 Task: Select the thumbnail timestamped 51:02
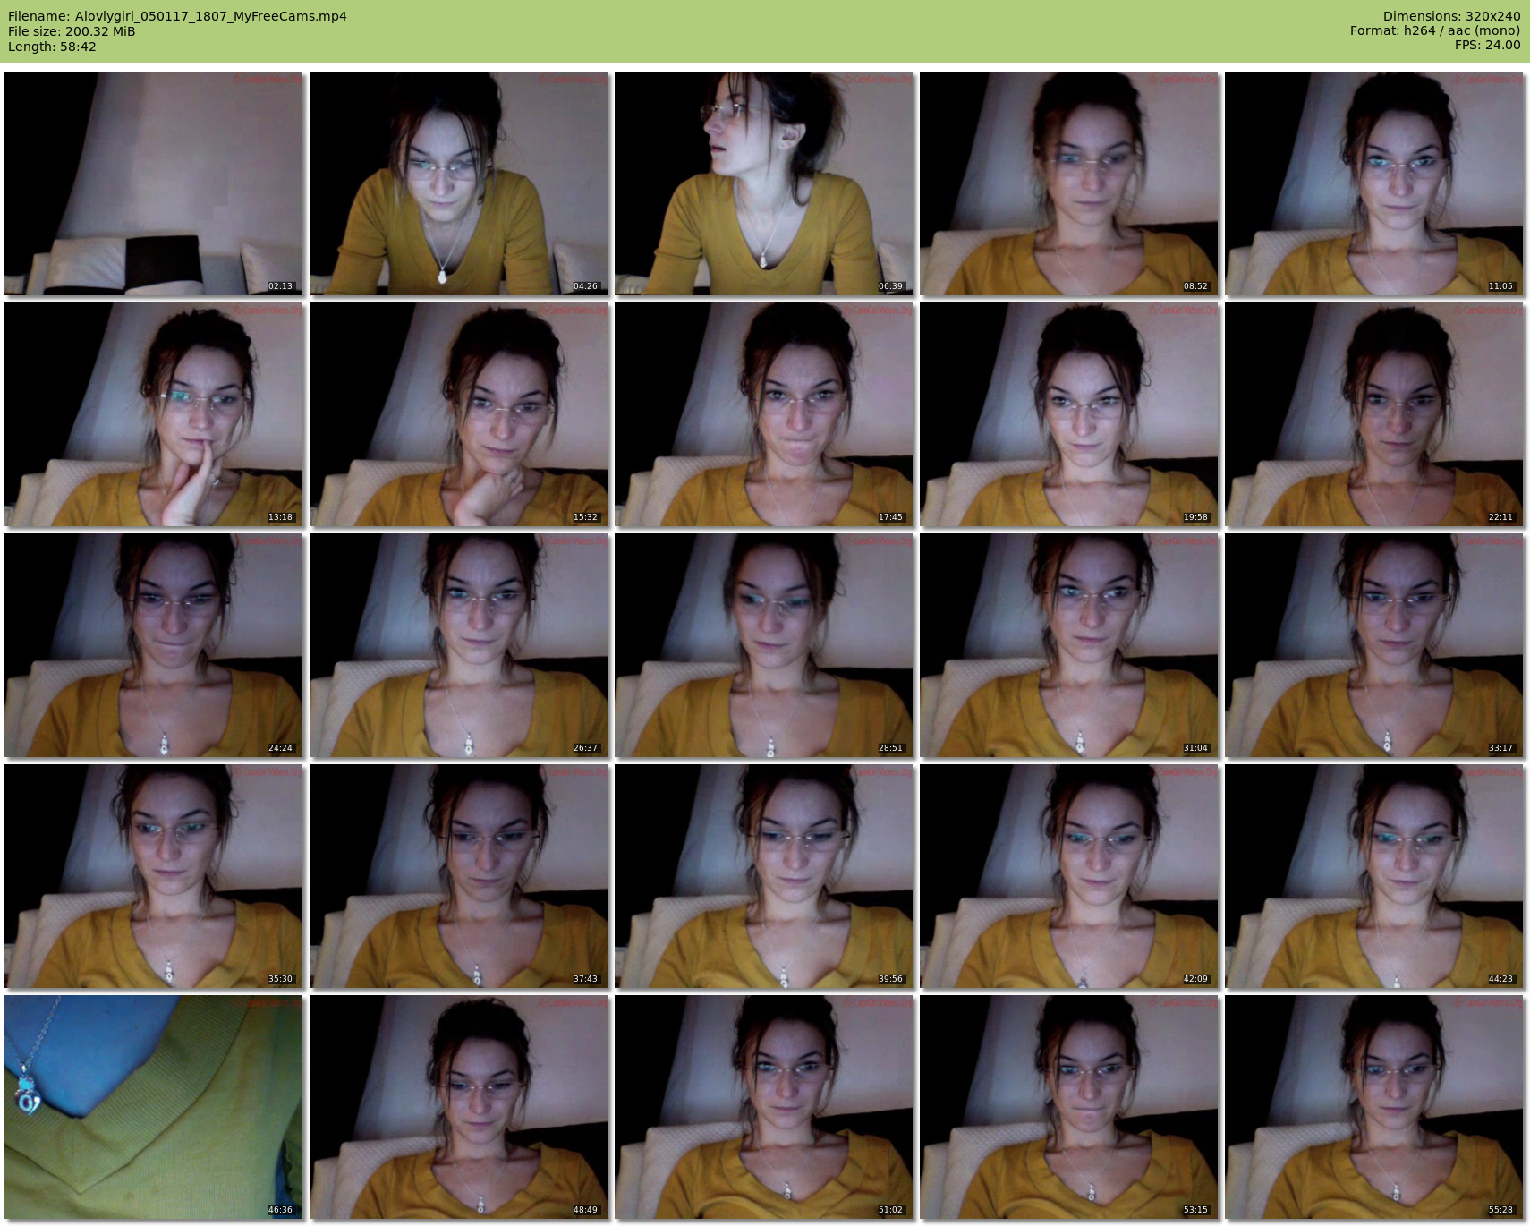[764, 1107]
